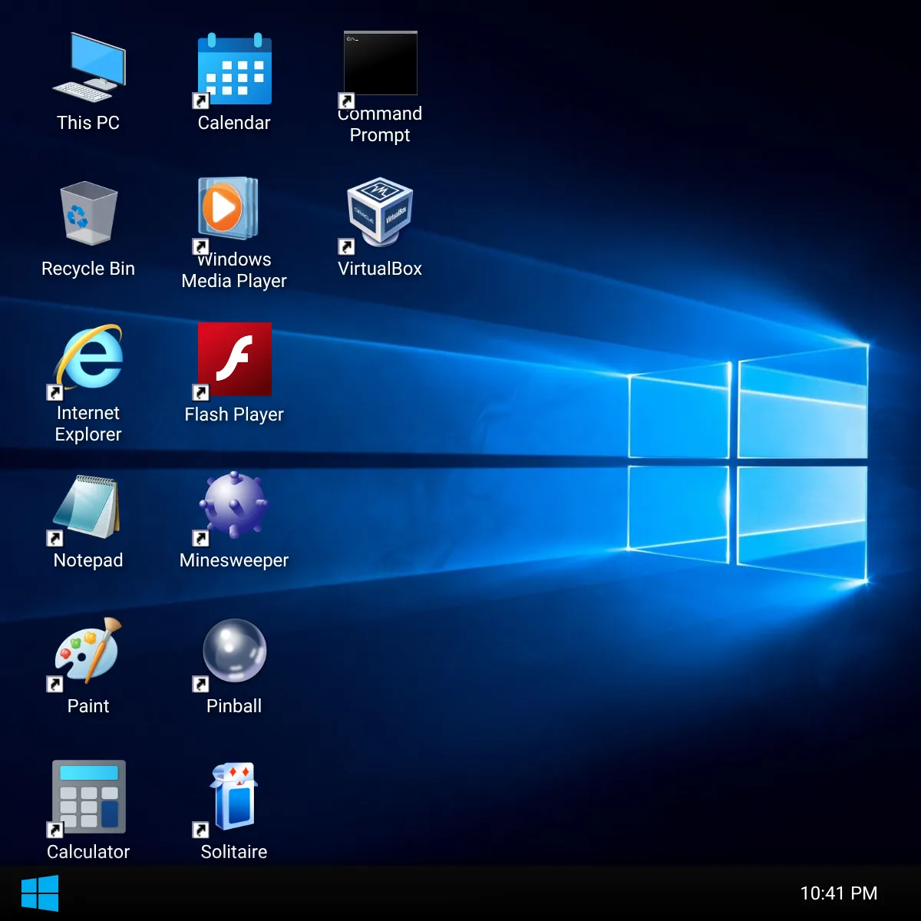Click the "Solitaire" label text
This screenshot has width=921, height=921.
(234, 852)
